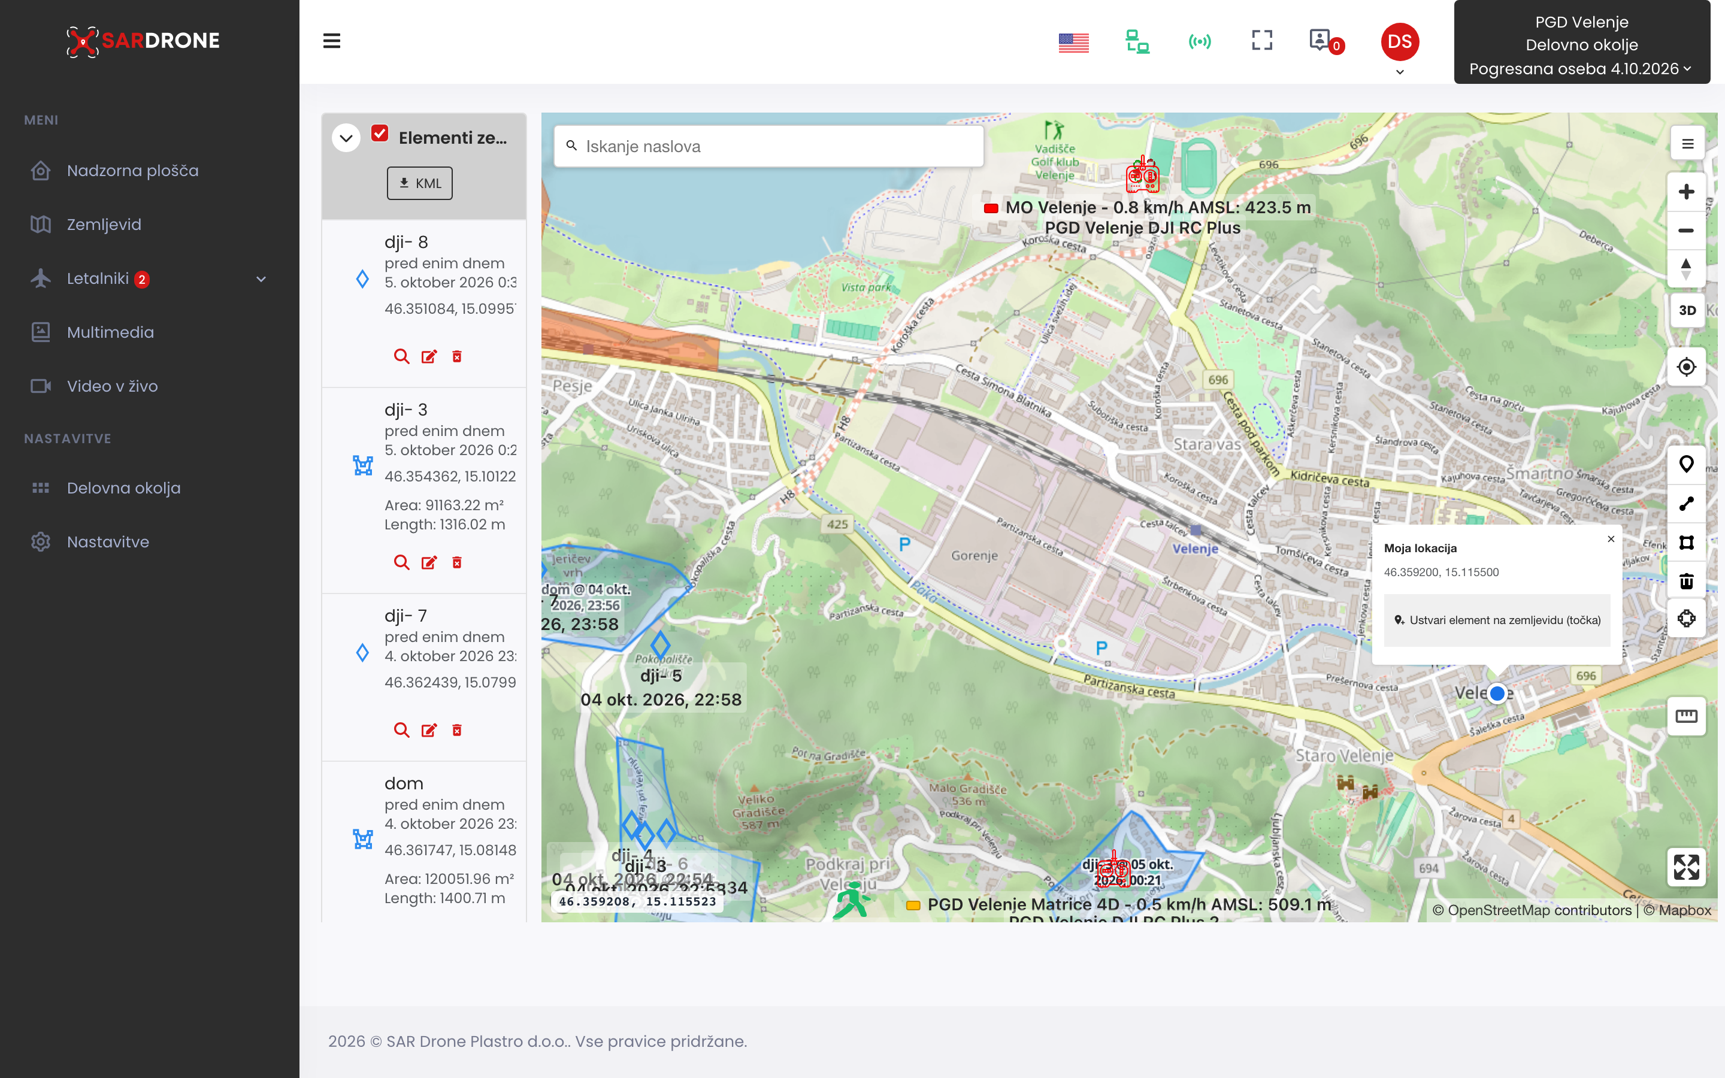Uncheck the Elementi zemljevida checkbox
Image resolution: width=1725 pixels, height=1078 pixels.
(380, 134)
